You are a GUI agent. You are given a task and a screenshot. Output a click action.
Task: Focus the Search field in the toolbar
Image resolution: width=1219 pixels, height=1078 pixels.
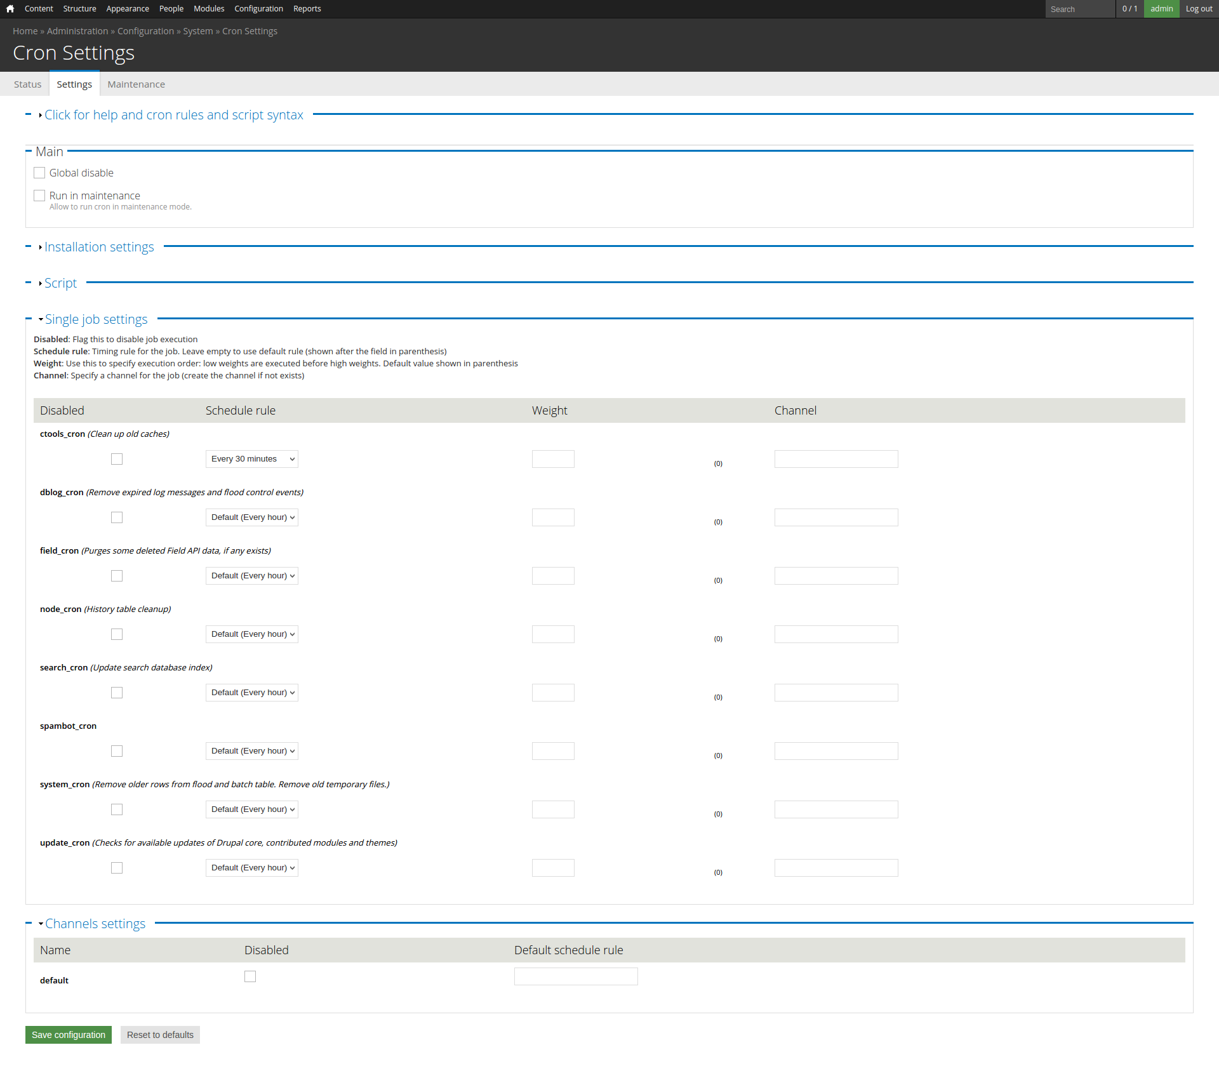point(1080,9)
